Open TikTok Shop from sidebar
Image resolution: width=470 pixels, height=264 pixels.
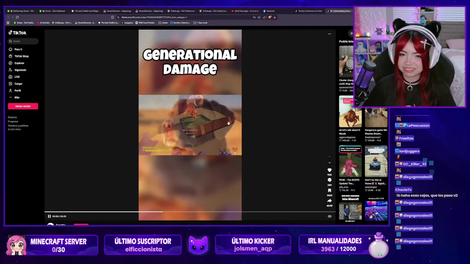tap(18, 56)
